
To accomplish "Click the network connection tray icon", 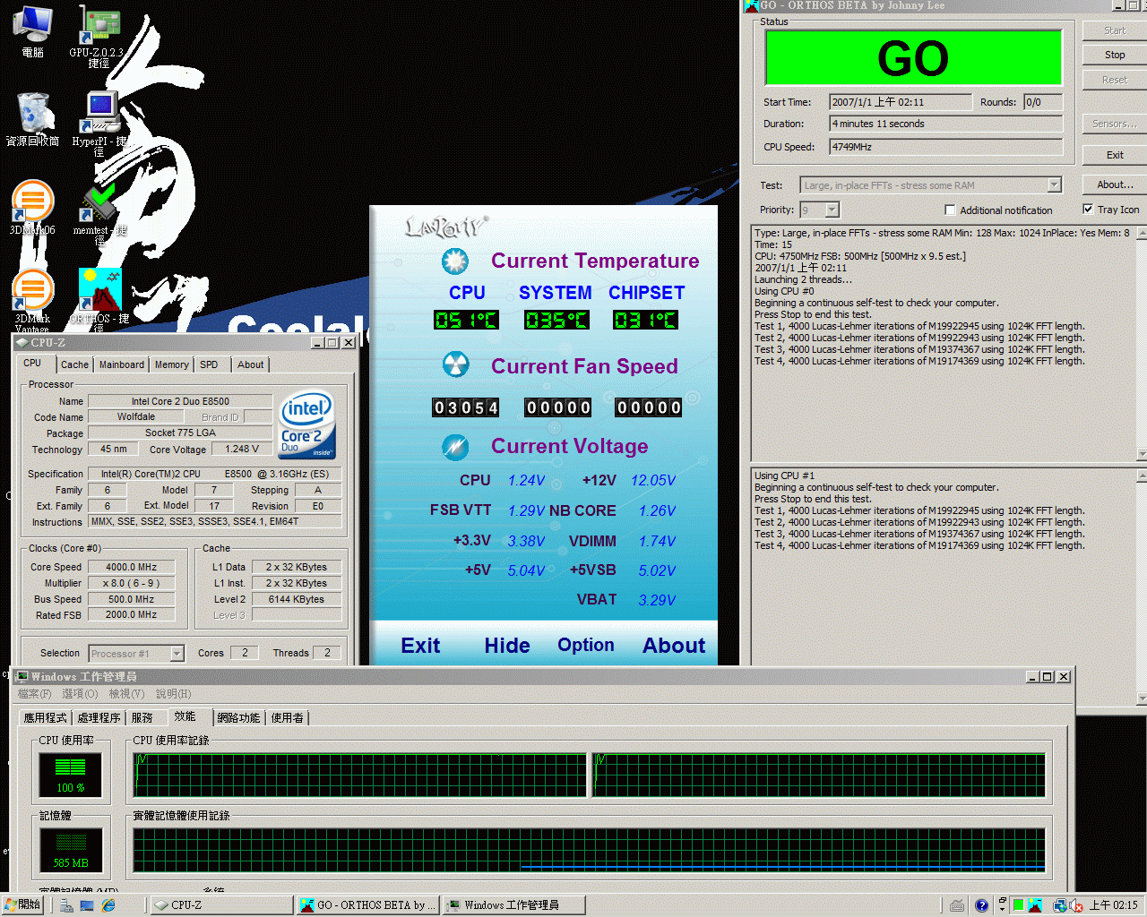I will click(1059, 905).
